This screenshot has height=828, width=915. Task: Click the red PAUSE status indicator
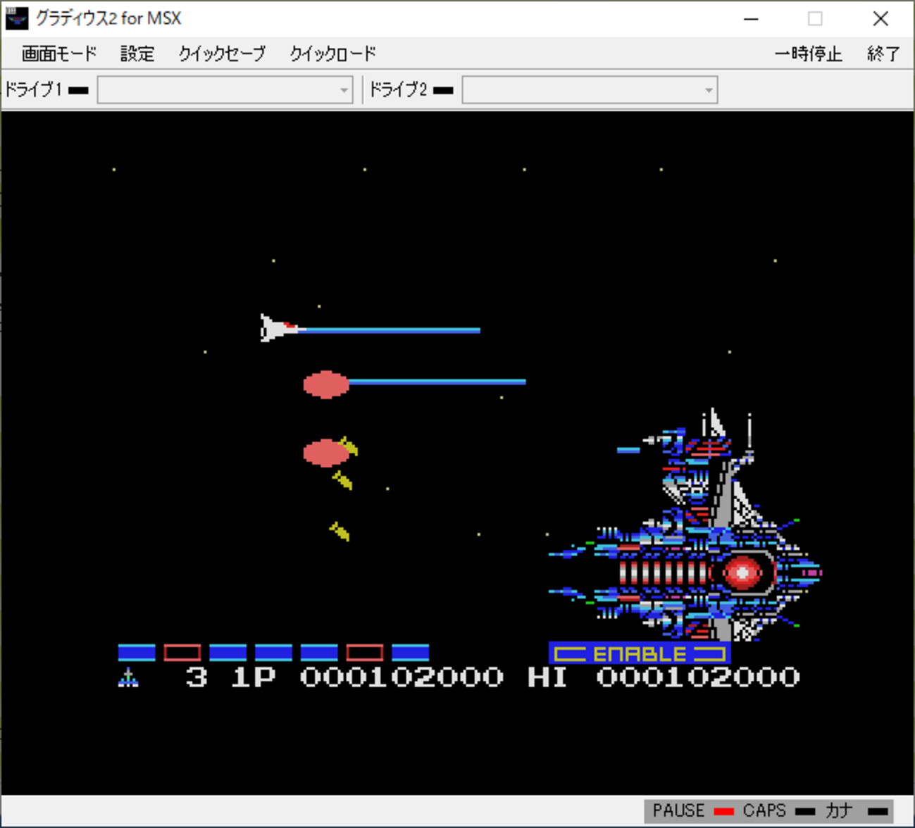pyautogui.click(x=724, y=811)
